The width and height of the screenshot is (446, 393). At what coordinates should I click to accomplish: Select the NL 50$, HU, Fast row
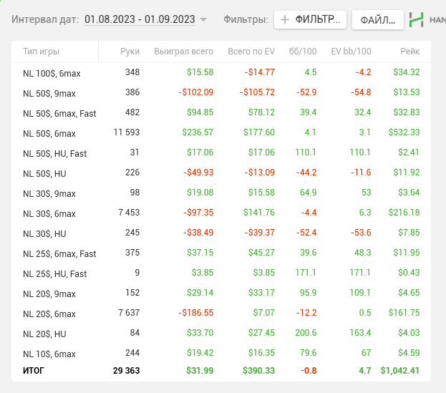(221, 153)
